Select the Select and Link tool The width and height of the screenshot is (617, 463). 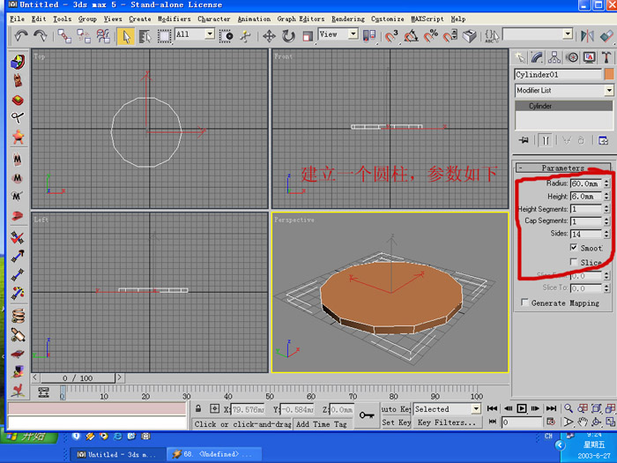tap(64, 36)
